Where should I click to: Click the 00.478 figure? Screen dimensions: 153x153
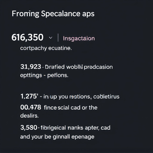tap(31, 107)
